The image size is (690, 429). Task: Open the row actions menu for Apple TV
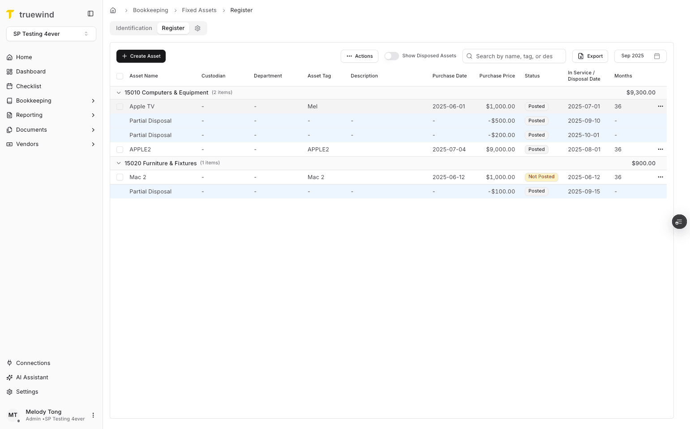660,106
